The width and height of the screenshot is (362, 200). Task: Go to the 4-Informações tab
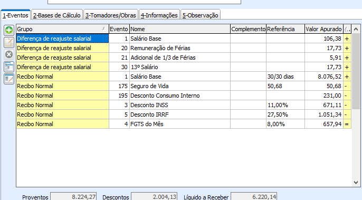pos(159,15)
